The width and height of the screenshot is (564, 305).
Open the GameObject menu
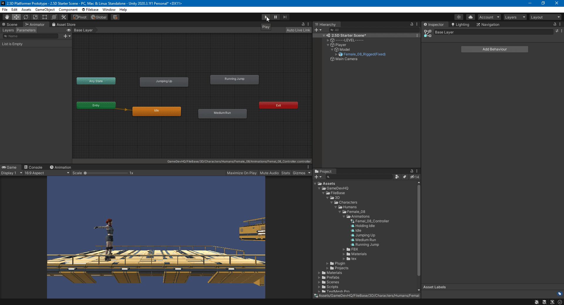(45, 9)
